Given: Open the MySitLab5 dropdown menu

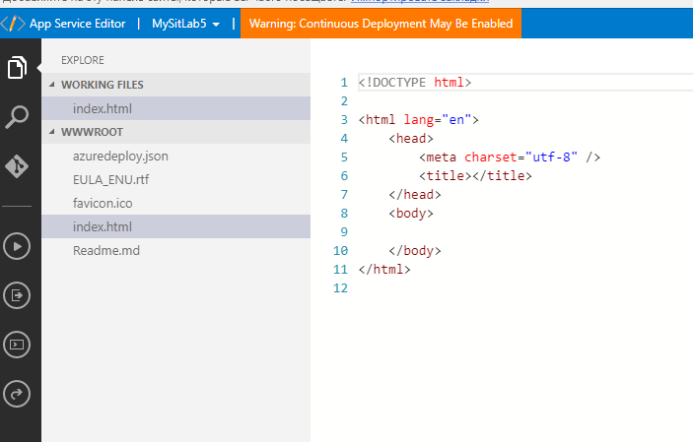Looking at the screenshot, I should [185, 24].
